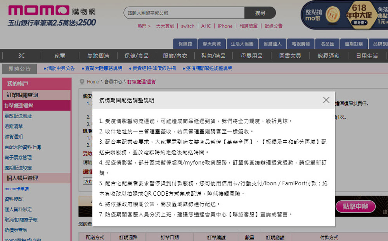Open momo卡申請 in the sidebar
The width and height of the screenshot is (388, 241).
coord(17,189)
